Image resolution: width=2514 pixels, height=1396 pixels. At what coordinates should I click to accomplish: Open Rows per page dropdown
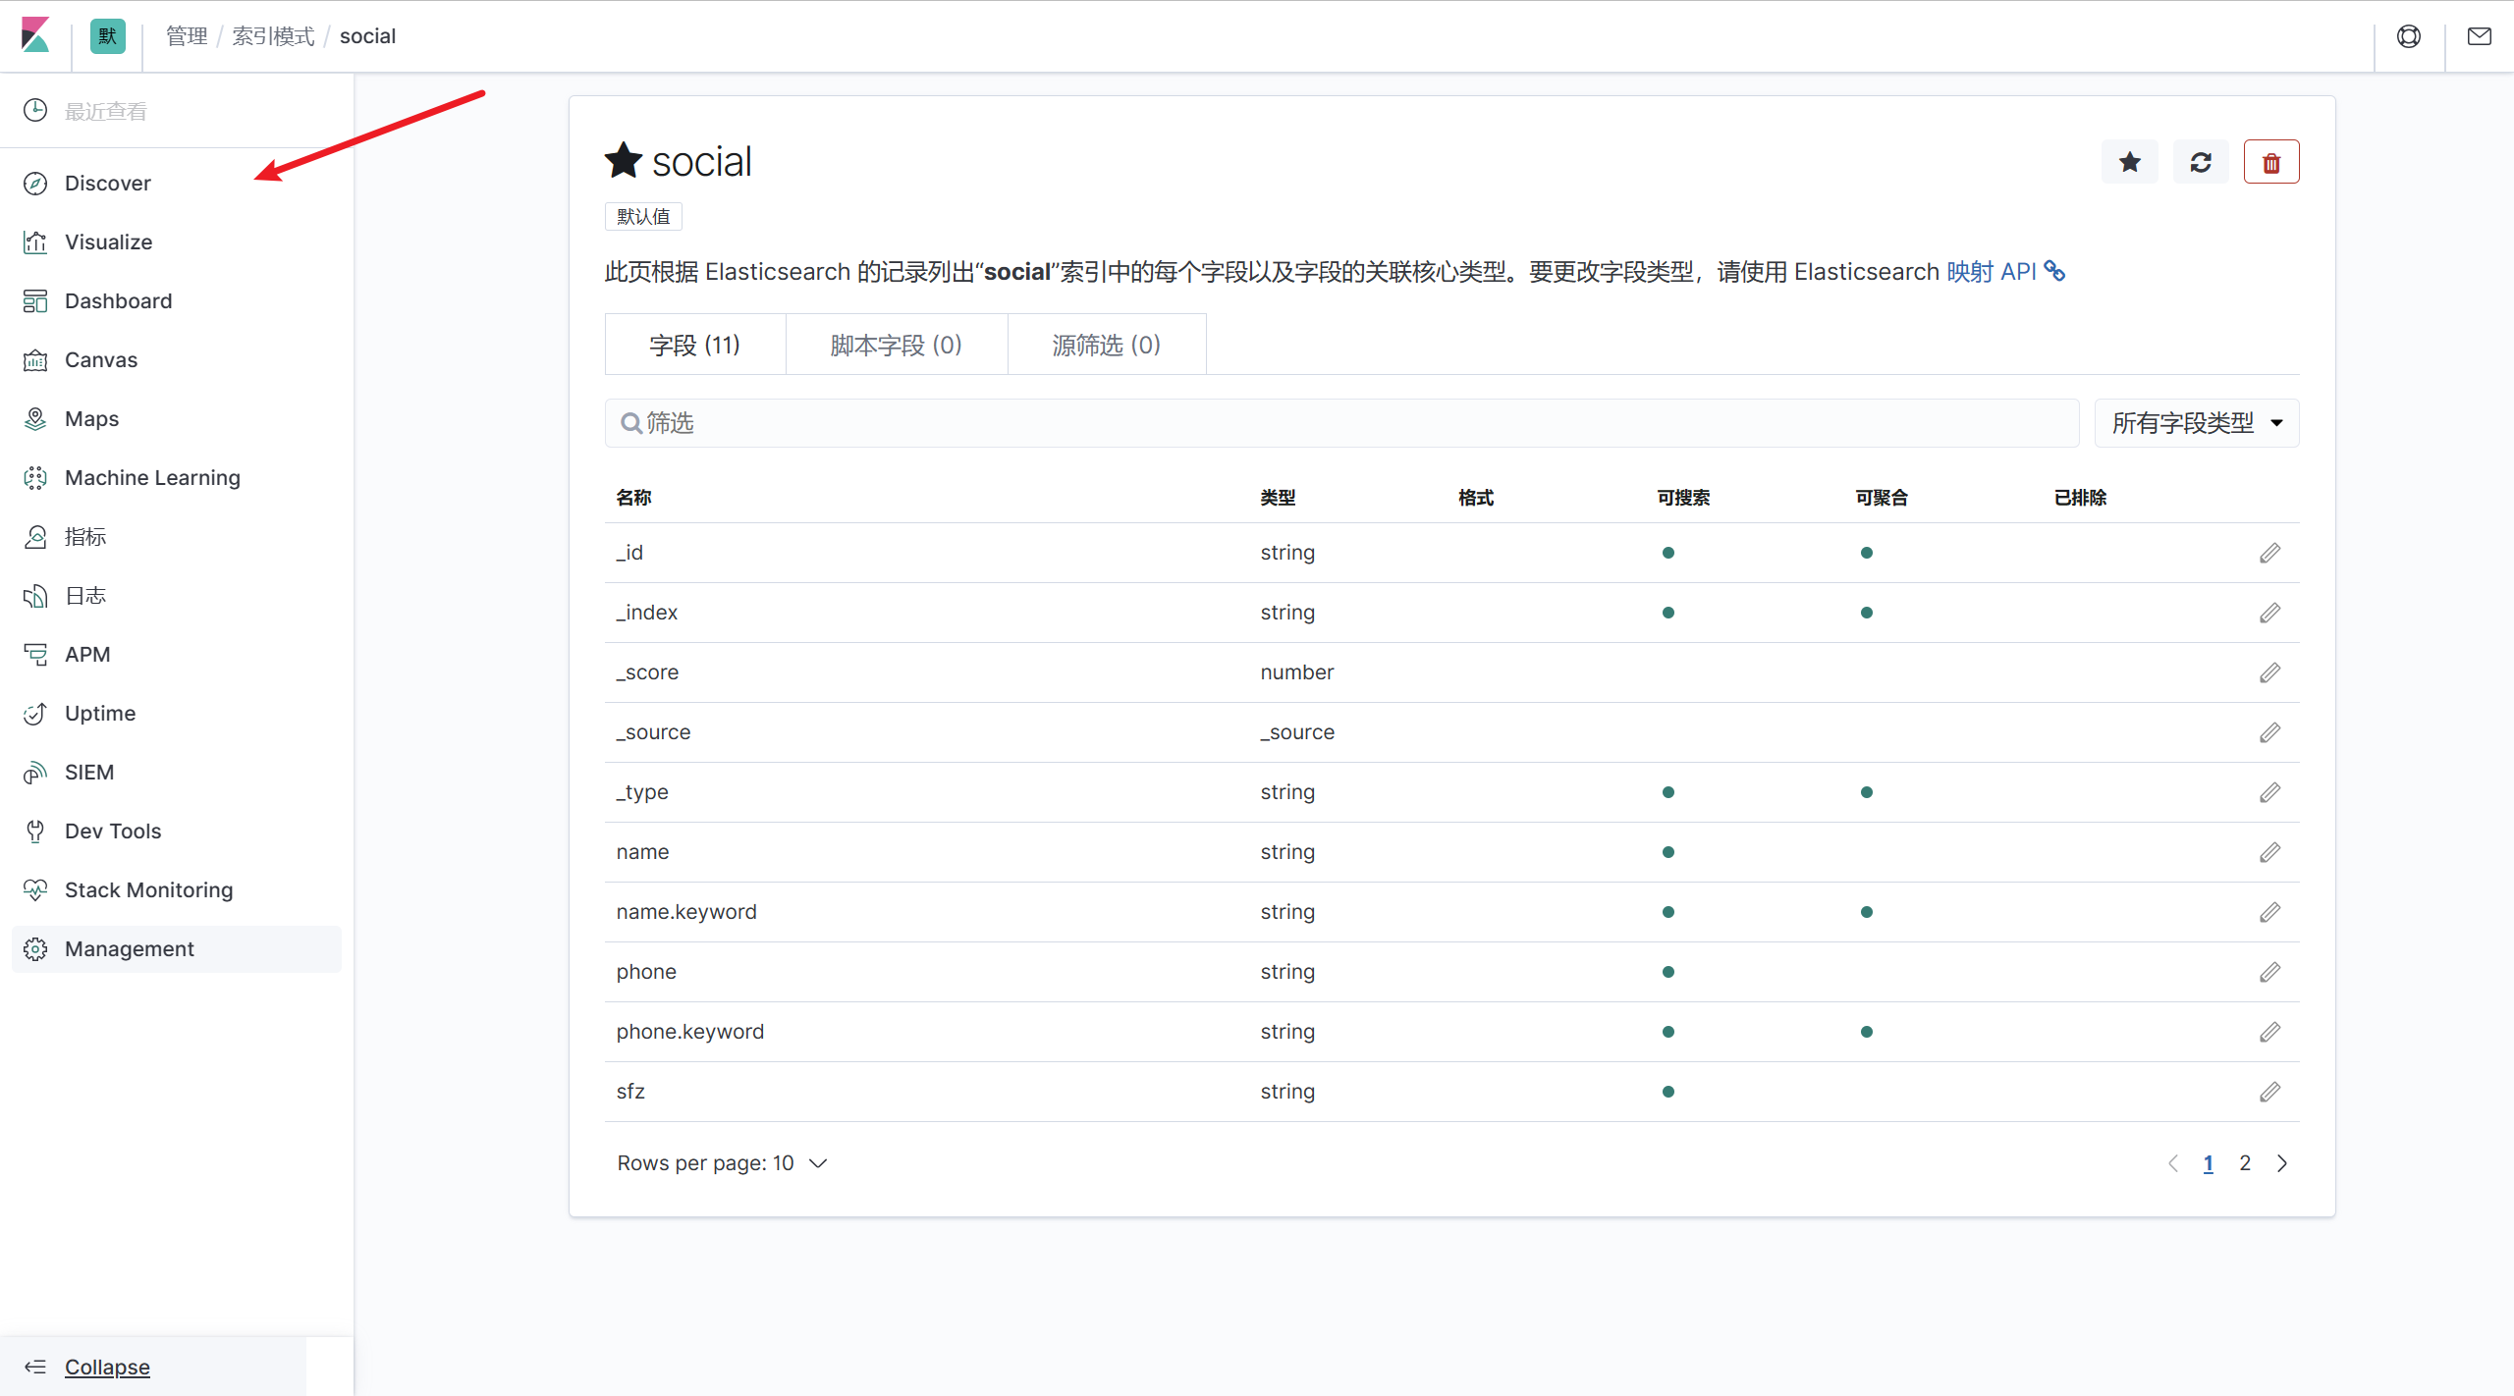pos(722,1163)
